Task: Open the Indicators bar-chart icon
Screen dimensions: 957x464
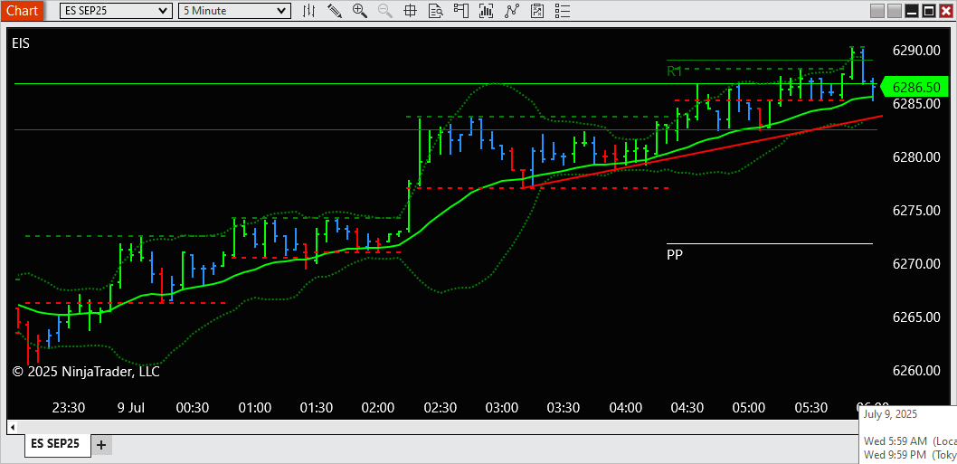Action: 487,10
